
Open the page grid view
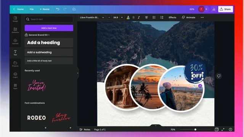(x=217, y=129)
